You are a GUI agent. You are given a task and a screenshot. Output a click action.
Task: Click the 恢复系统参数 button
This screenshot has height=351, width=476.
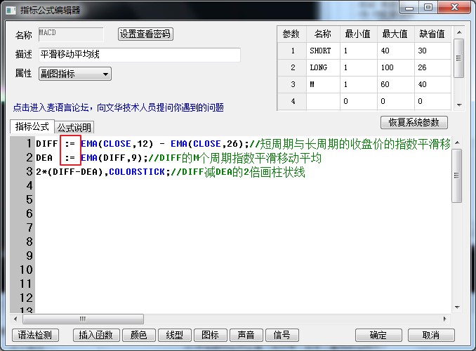[x=414, y=122]
